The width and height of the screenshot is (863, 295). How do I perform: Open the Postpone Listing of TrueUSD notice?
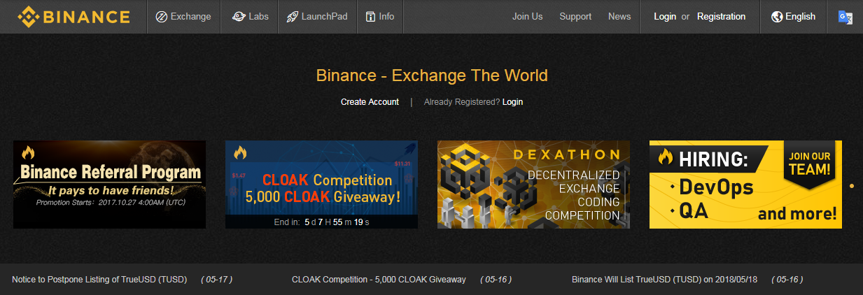coord(99,280)
